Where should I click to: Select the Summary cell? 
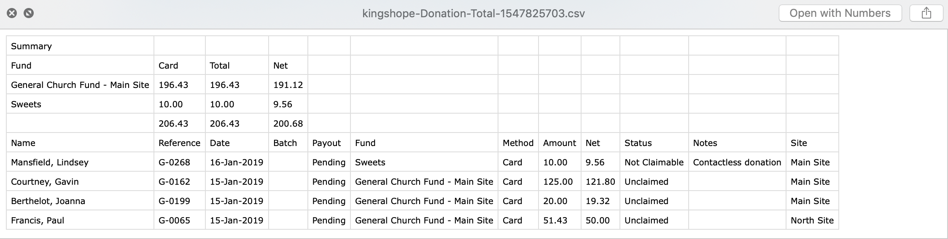[x=80, y=46]
